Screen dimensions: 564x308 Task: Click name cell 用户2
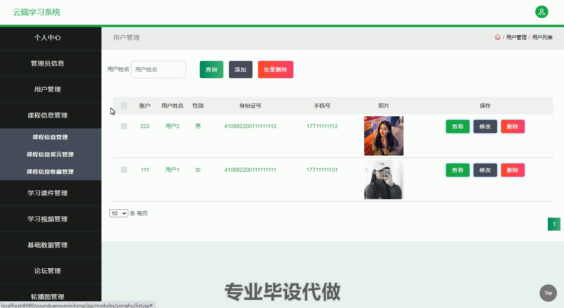click(x=172, y=126)
